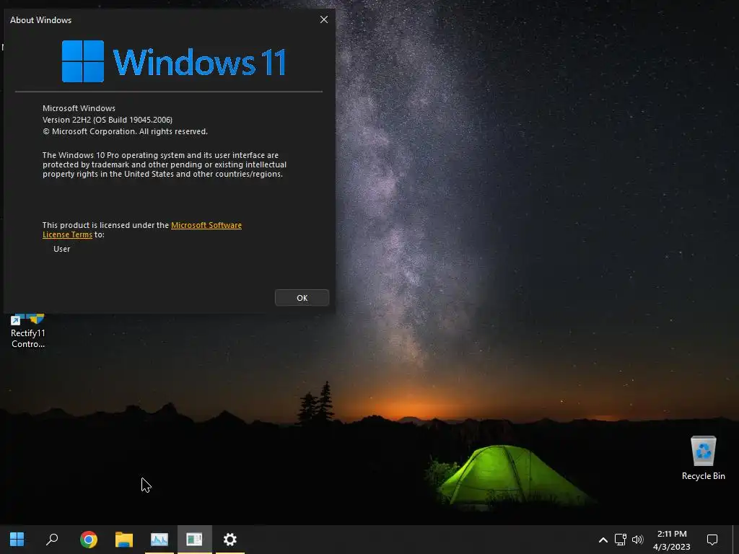Switch to the chart app on taskbar

tap(159, 539)
